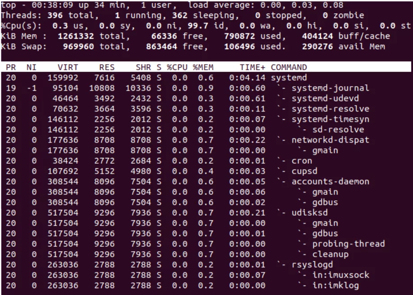Select the %MEM column header
413x295 pixels.
[x=203, y=67]
